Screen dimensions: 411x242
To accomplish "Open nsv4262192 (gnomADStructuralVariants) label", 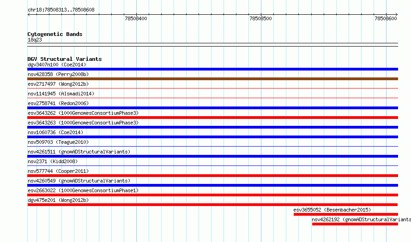I will click(x=362, y=219).
